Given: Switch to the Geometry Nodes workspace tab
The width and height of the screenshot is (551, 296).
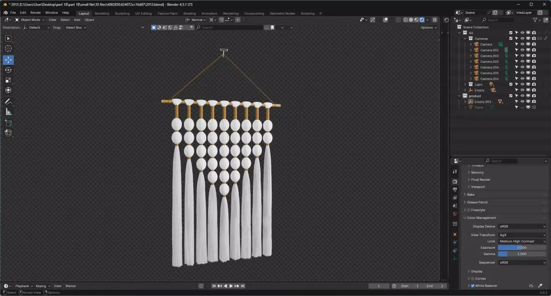Looking at the screenshot, I should coord(282,13).
